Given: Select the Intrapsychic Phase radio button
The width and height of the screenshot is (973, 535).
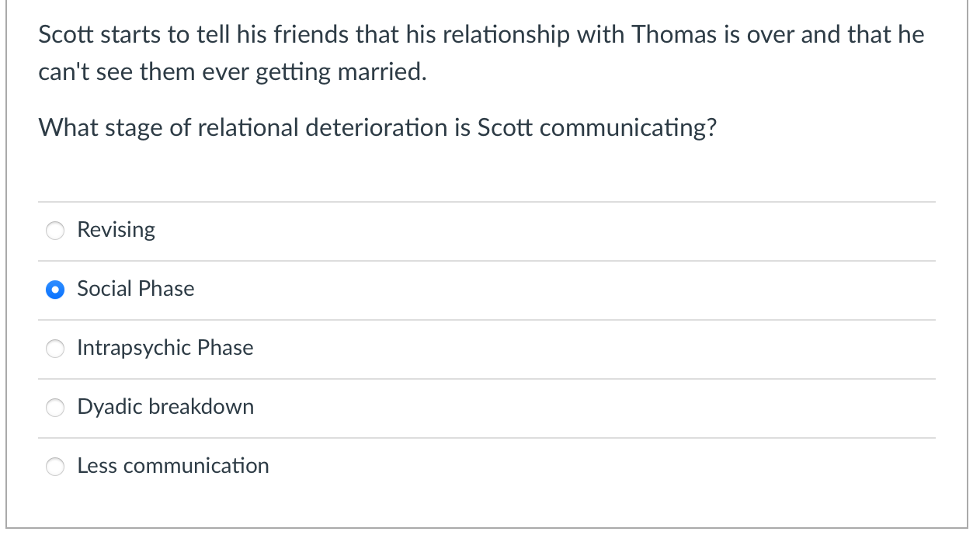Looking at the screenshot, I should (x=54, y=348).
